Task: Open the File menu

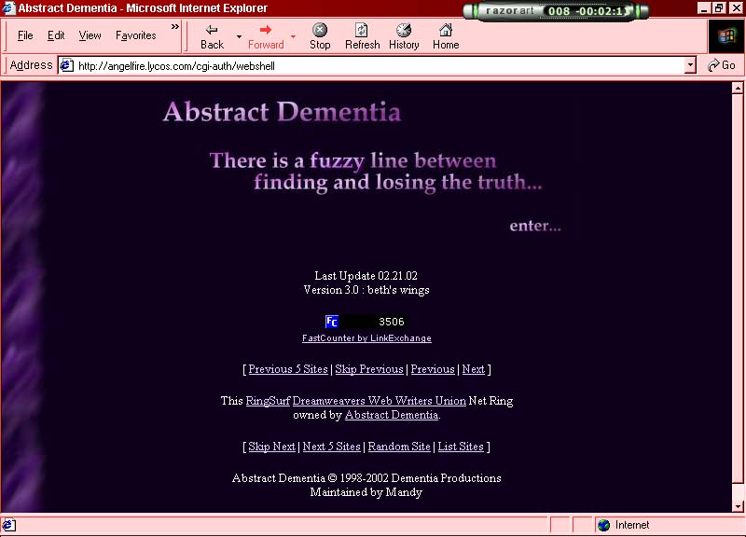Action: click(24, 35)
